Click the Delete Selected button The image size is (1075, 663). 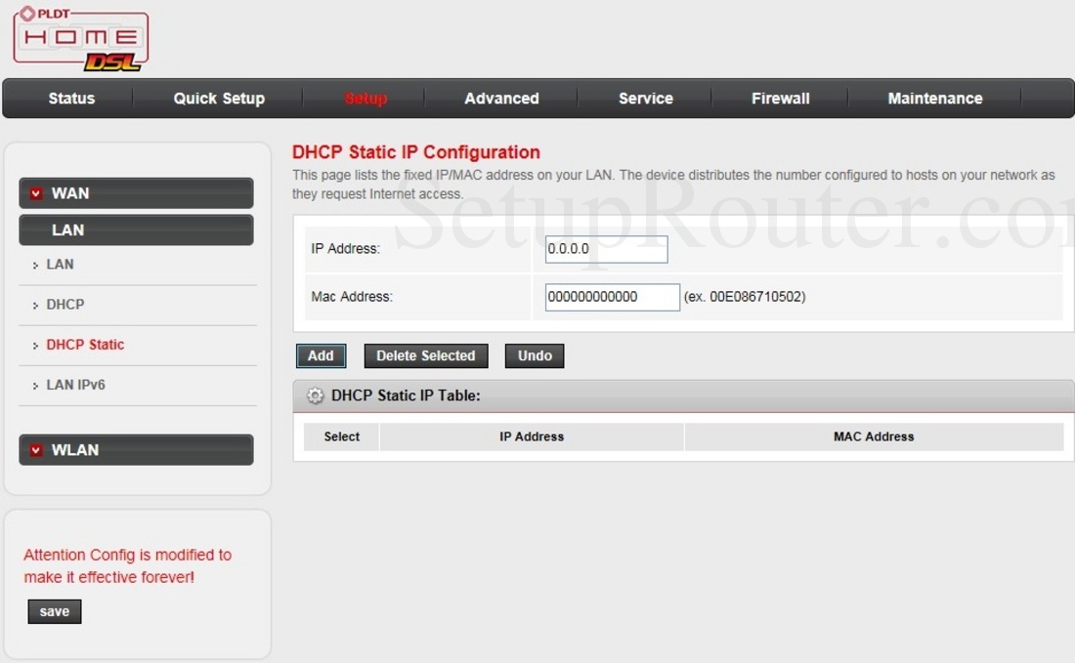point(426,355)
